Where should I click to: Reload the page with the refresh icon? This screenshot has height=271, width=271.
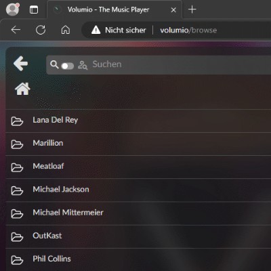click(x=41, y=30)
